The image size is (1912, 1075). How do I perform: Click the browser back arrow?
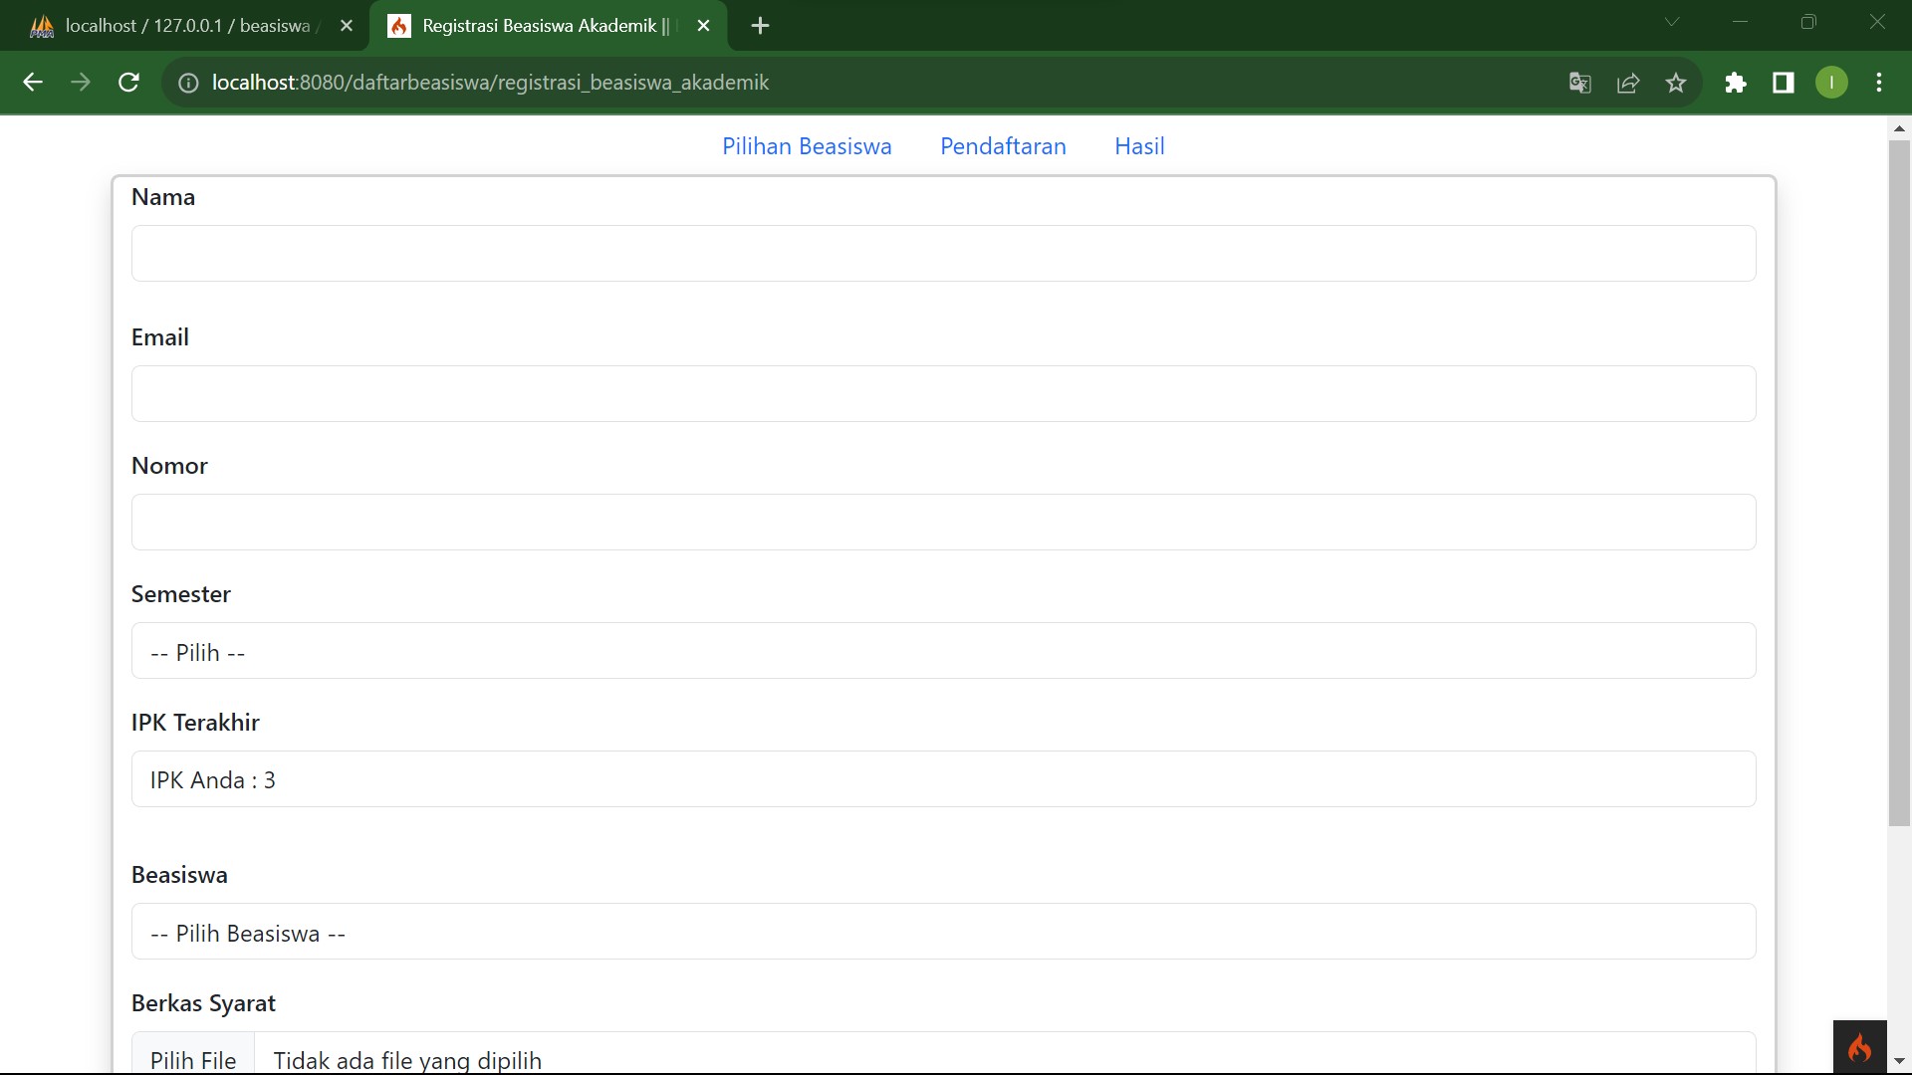click(x=33, y=83)
